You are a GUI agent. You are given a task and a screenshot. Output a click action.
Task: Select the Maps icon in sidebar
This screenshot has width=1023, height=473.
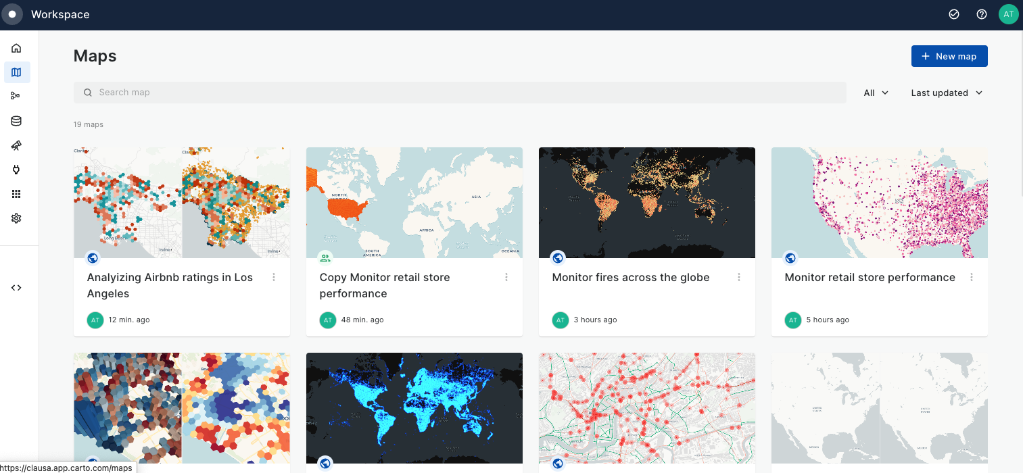16,72
